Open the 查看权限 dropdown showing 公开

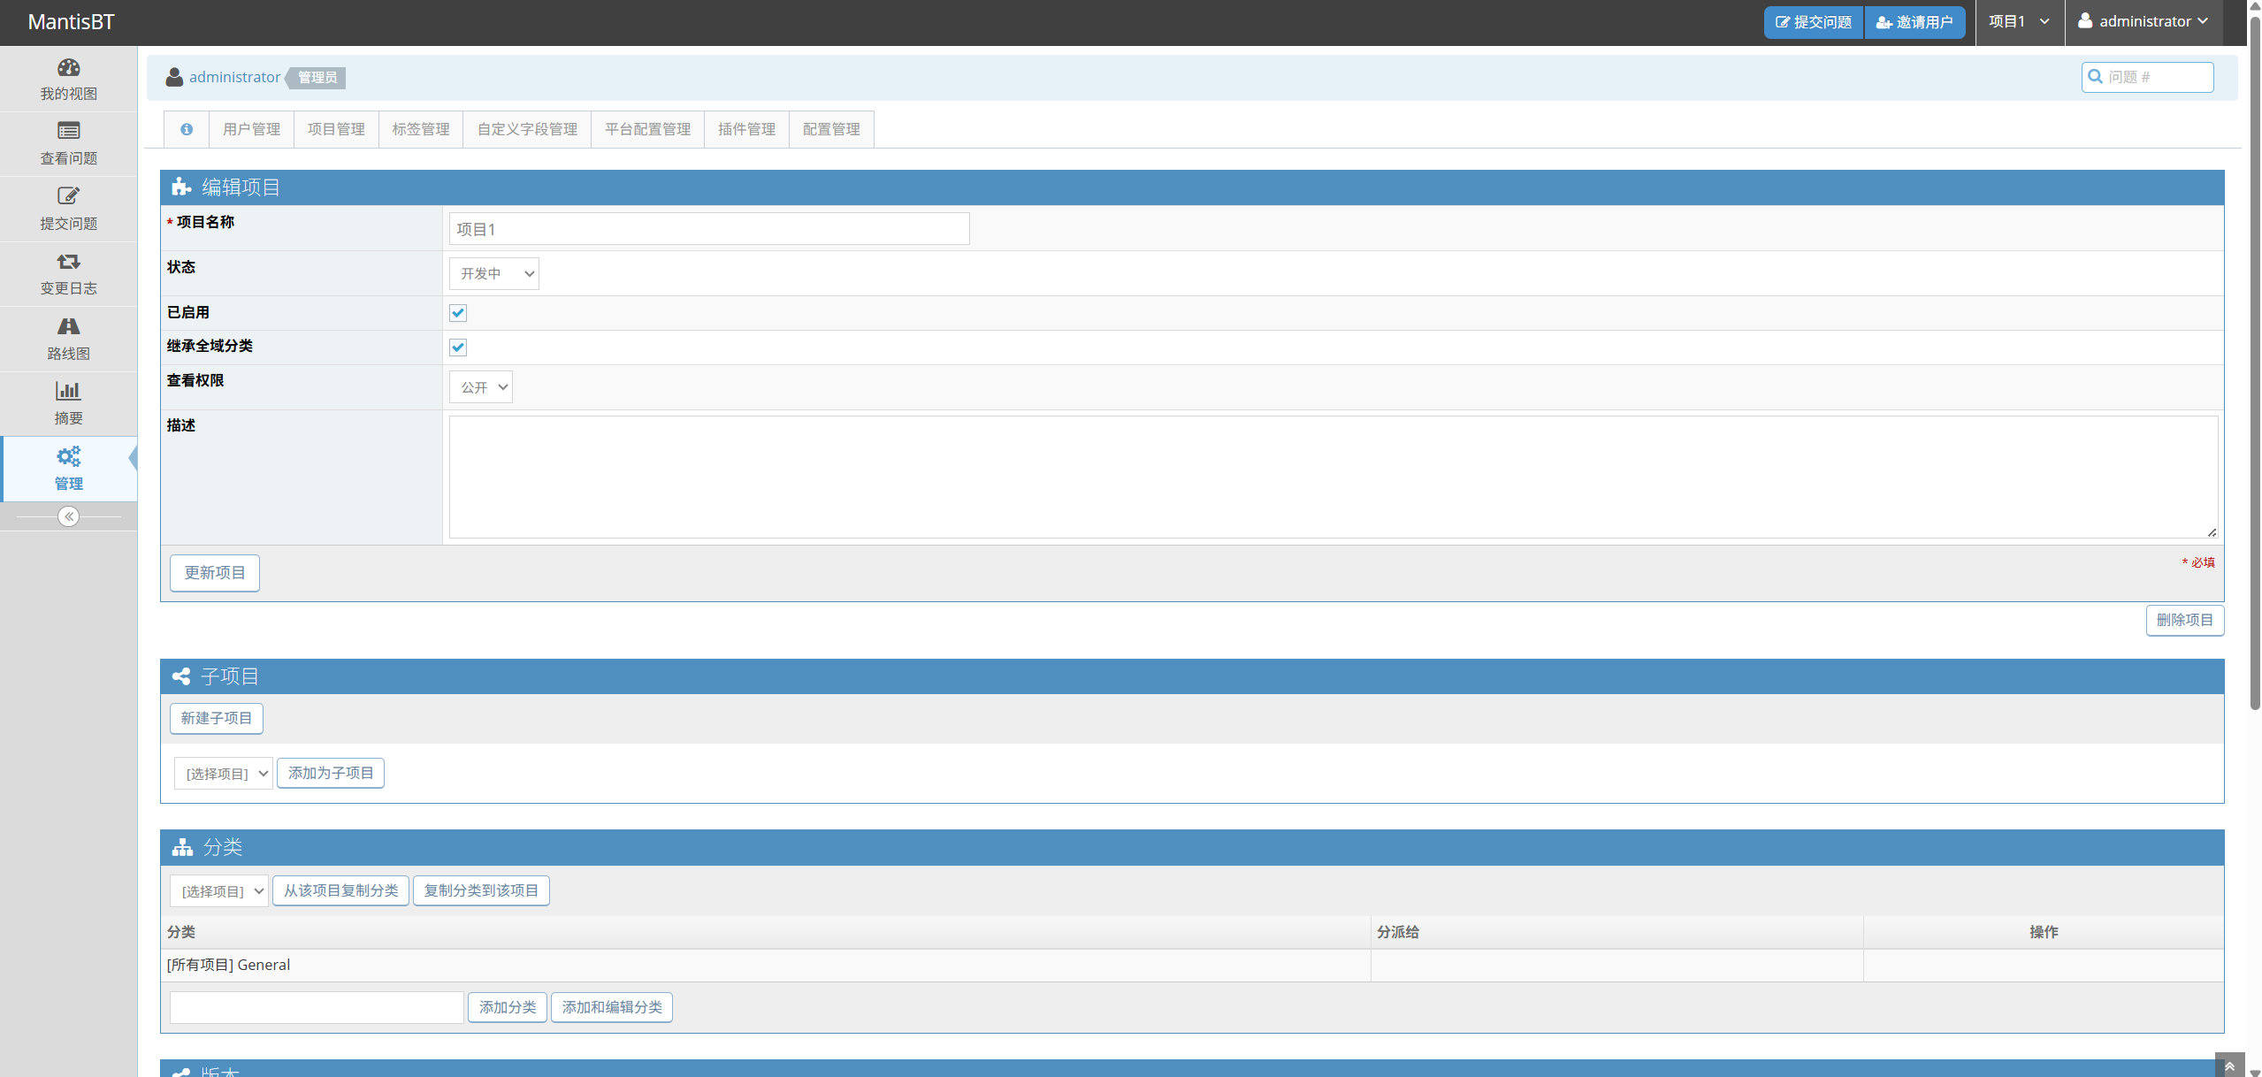pos(481,387)
